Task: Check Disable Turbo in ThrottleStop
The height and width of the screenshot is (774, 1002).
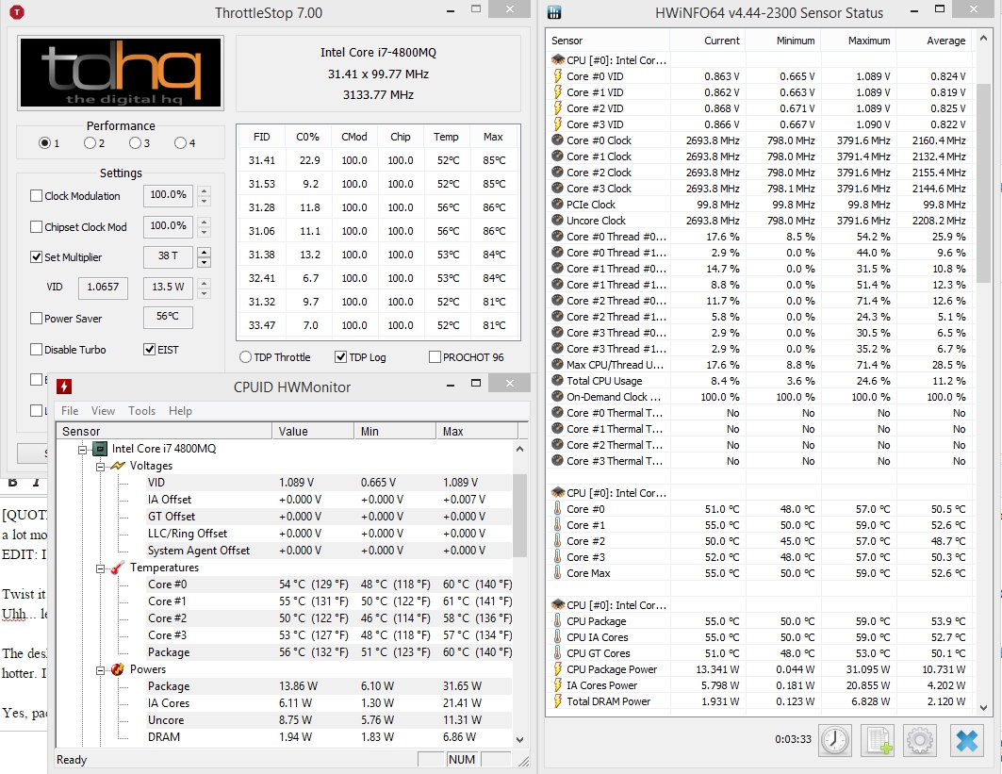Action: click(x=37, y=350)
